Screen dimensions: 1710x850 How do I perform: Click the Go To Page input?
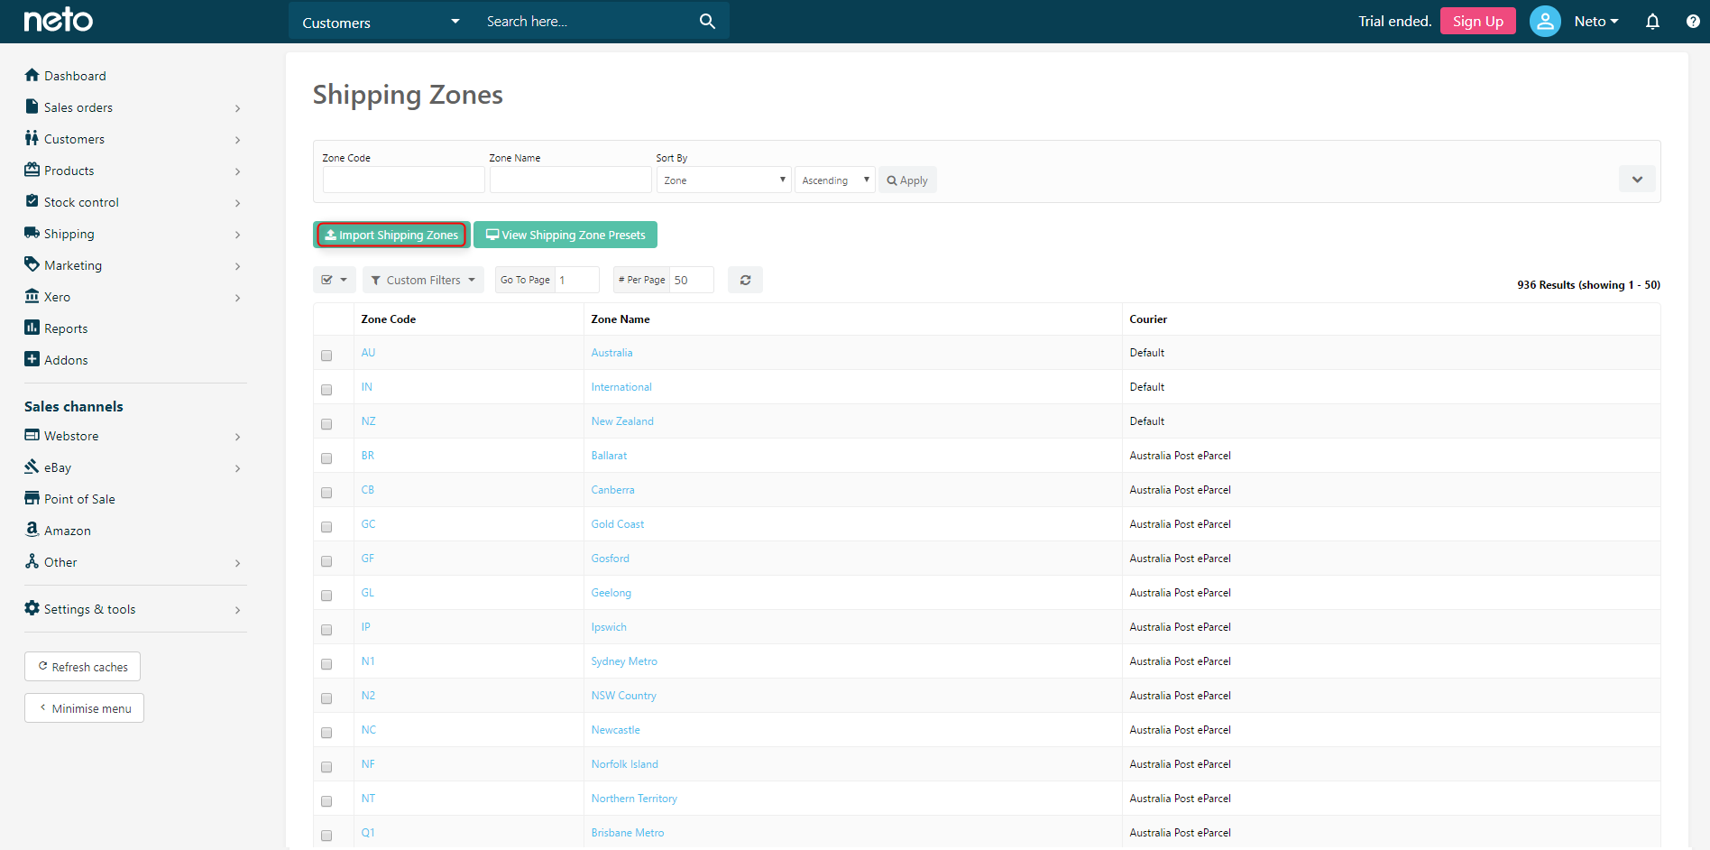[x=576, y=280]
